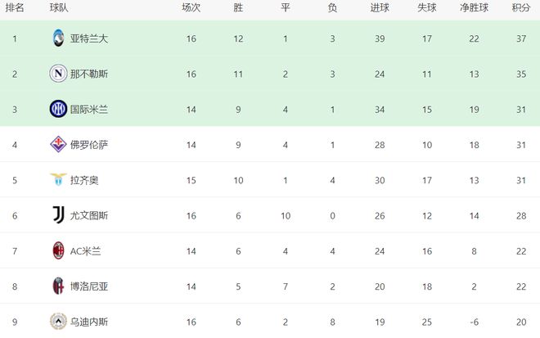Click the 场次 column header
The width and height of the screenshot is (540, 338).
pos(191,7)
